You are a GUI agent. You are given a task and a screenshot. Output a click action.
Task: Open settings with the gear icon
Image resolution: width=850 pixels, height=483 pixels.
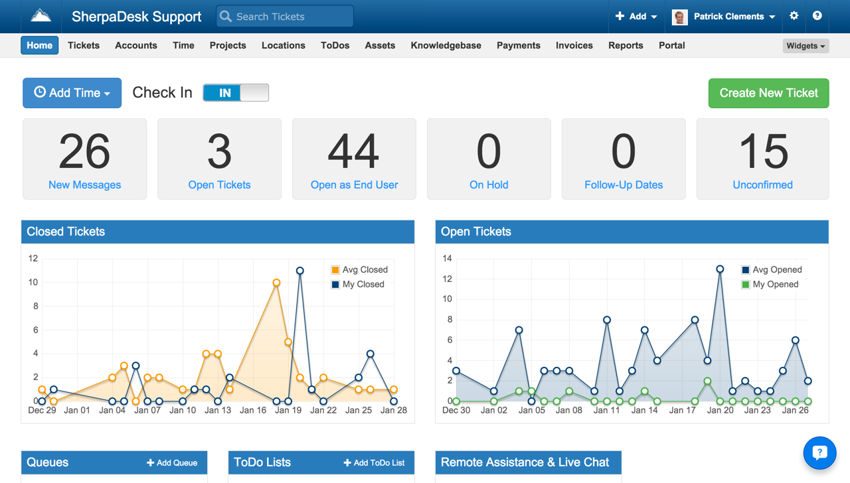[794, 16]
